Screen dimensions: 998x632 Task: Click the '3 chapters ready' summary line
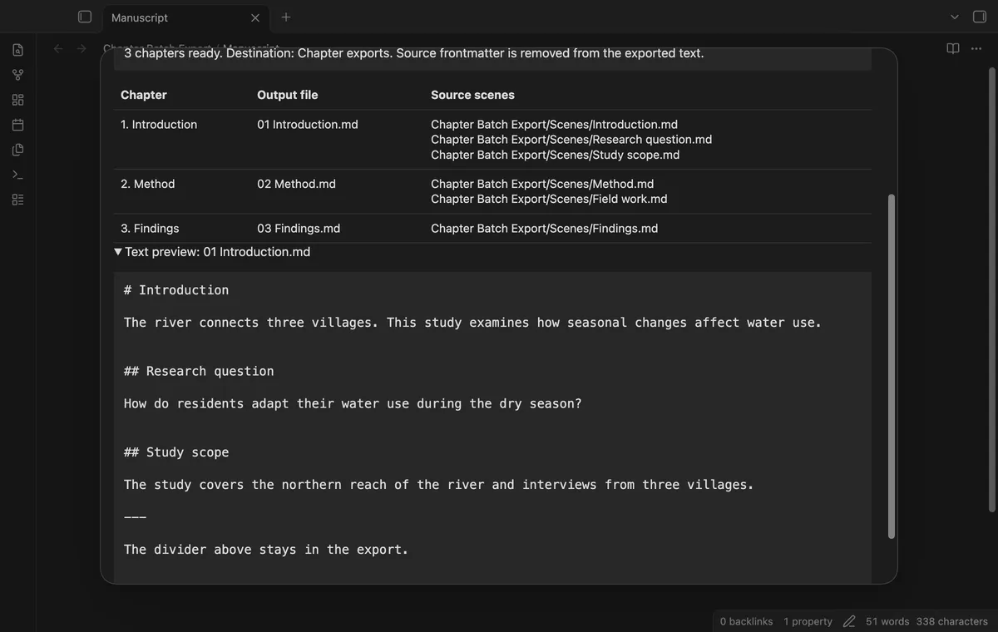413,53
